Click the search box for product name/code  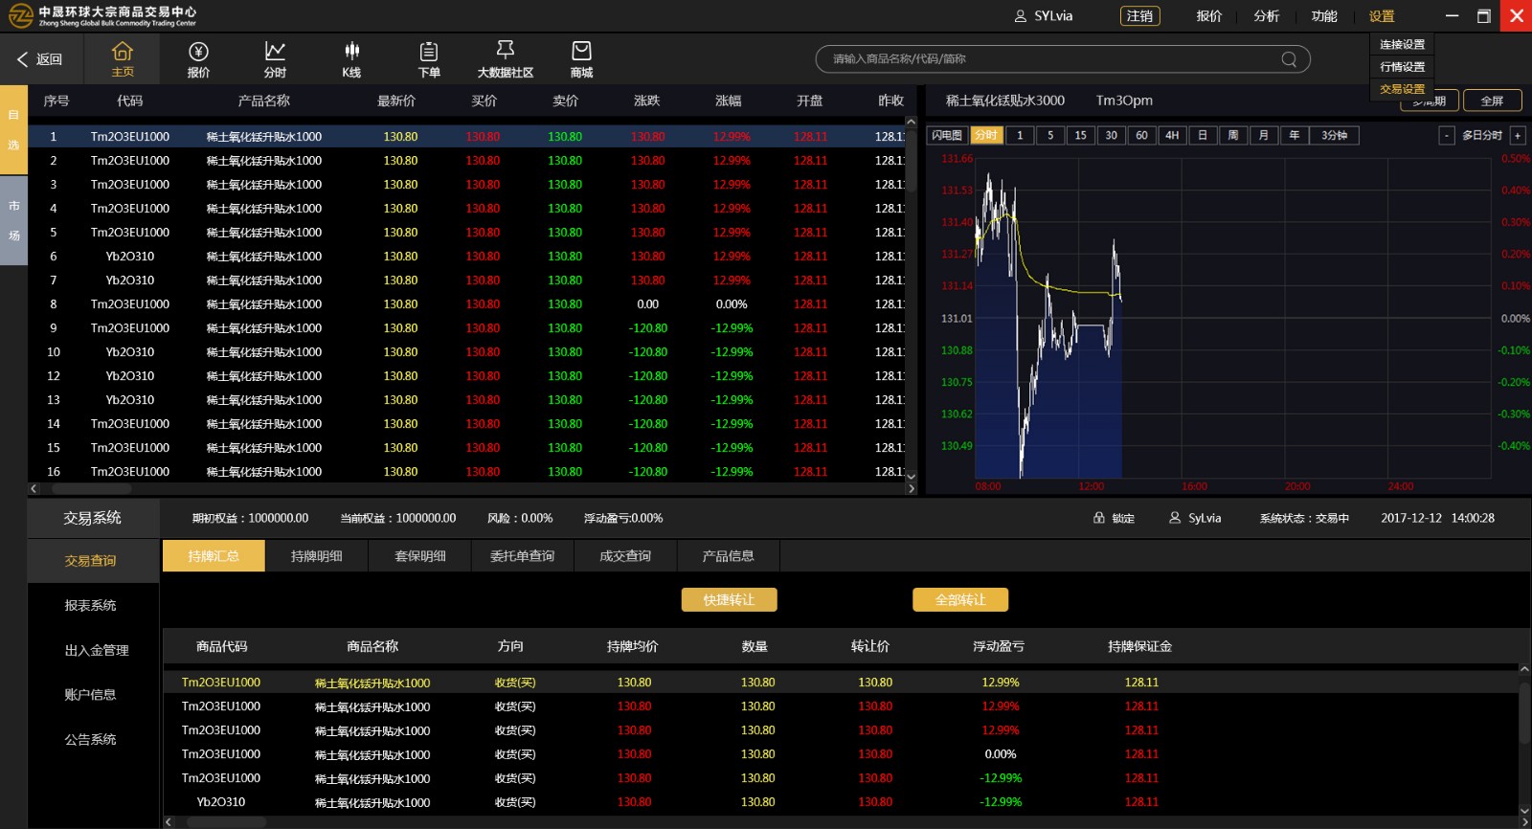(1063, 59)
